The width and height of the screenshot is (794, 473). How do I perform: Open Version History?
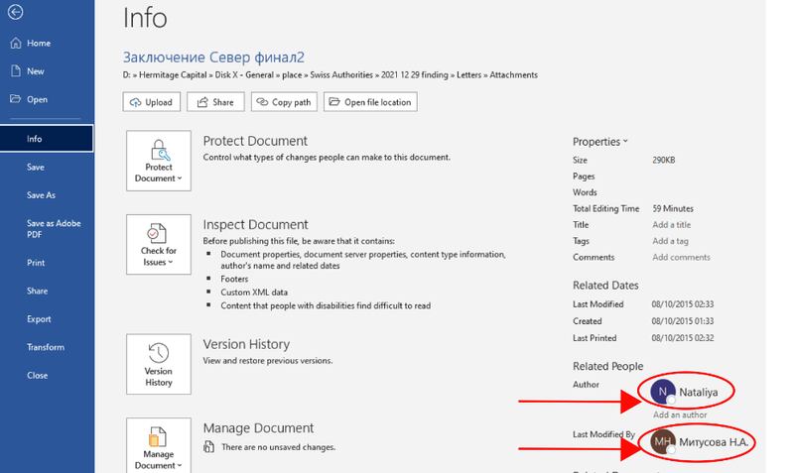point(159,363)
